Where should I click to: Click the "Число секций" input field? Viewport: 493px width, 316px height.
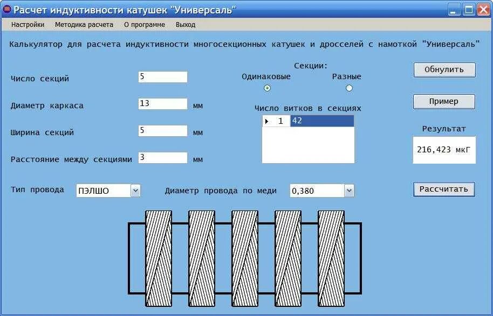[x=162, y=76]
